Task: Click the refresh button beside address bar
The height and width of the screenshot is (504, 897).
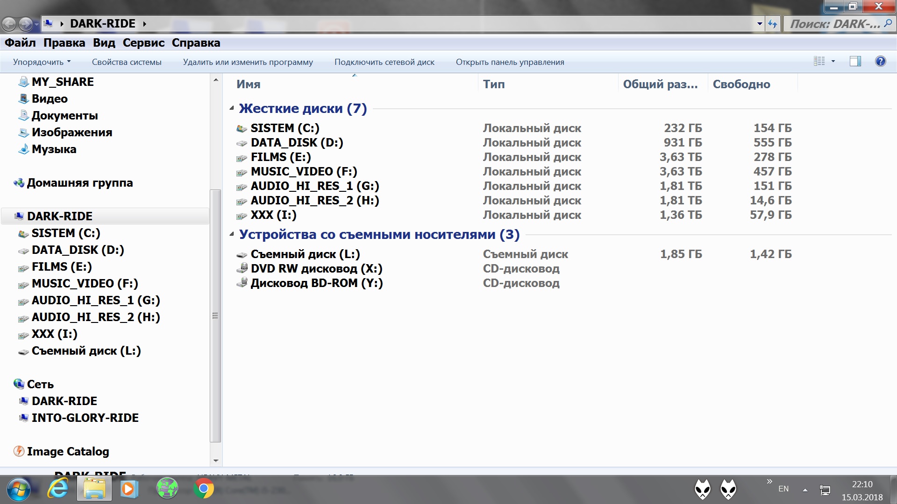Action: click(772, 24)
